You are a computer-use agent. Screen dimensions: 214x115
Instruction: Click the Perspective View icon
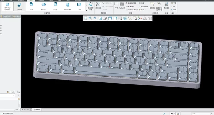point(125,18)
